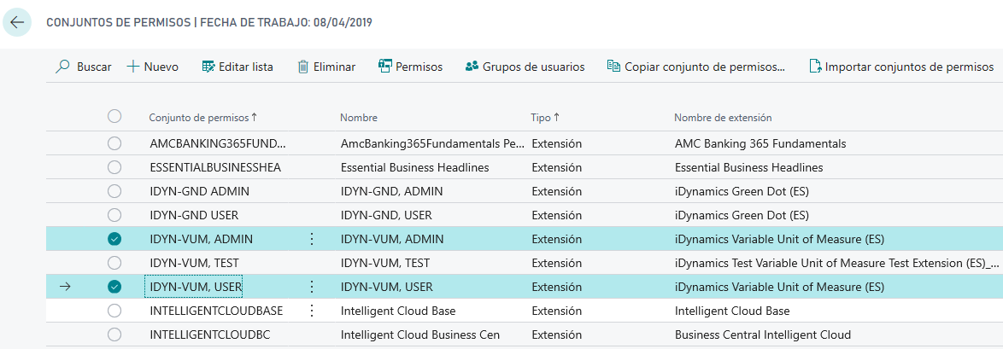Click the plus icon for Nuevo
Screen dimensions: 1003x349
pyautogui.click(x=133, y=67)
